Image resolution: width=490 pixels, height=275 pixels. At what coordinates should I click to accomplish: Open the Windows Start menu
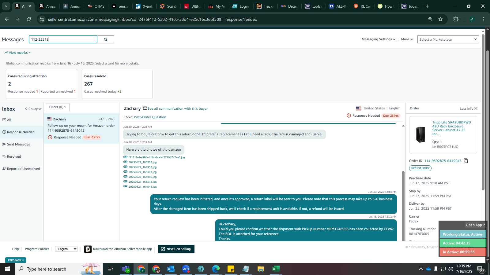7,269
